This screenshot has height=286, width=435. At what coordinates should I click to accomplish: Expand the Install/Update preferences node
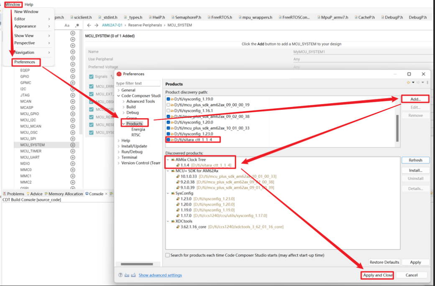coord(119,146)
